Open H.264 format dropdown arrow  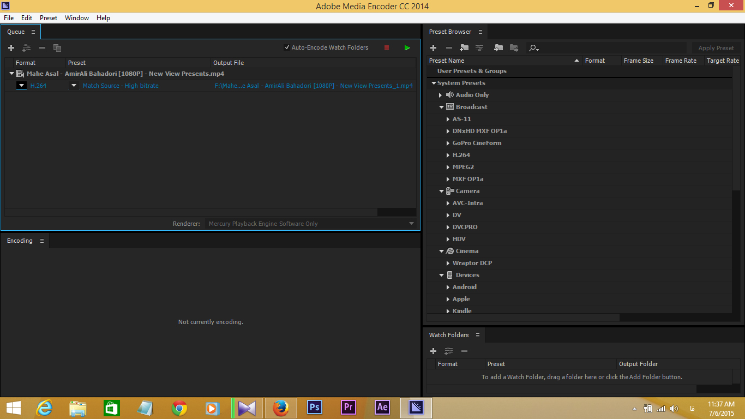(21, 86)
